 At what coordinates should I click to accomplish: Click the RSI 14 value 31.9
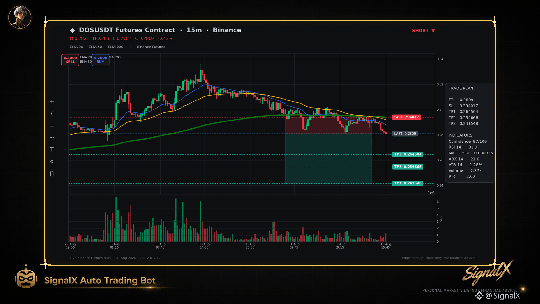pos(473,147)
